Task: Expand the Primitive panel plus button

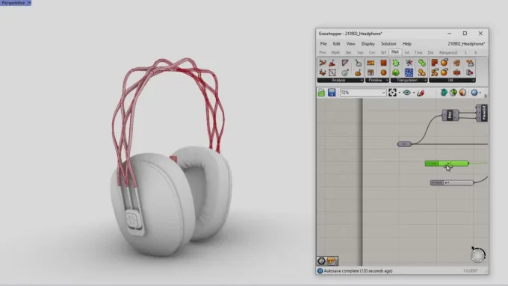Action: click(387, 81)
